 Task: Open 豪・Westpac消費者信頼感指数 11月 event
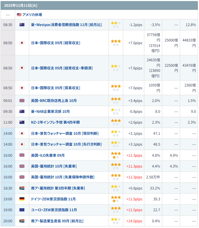(x=66, y=25)
